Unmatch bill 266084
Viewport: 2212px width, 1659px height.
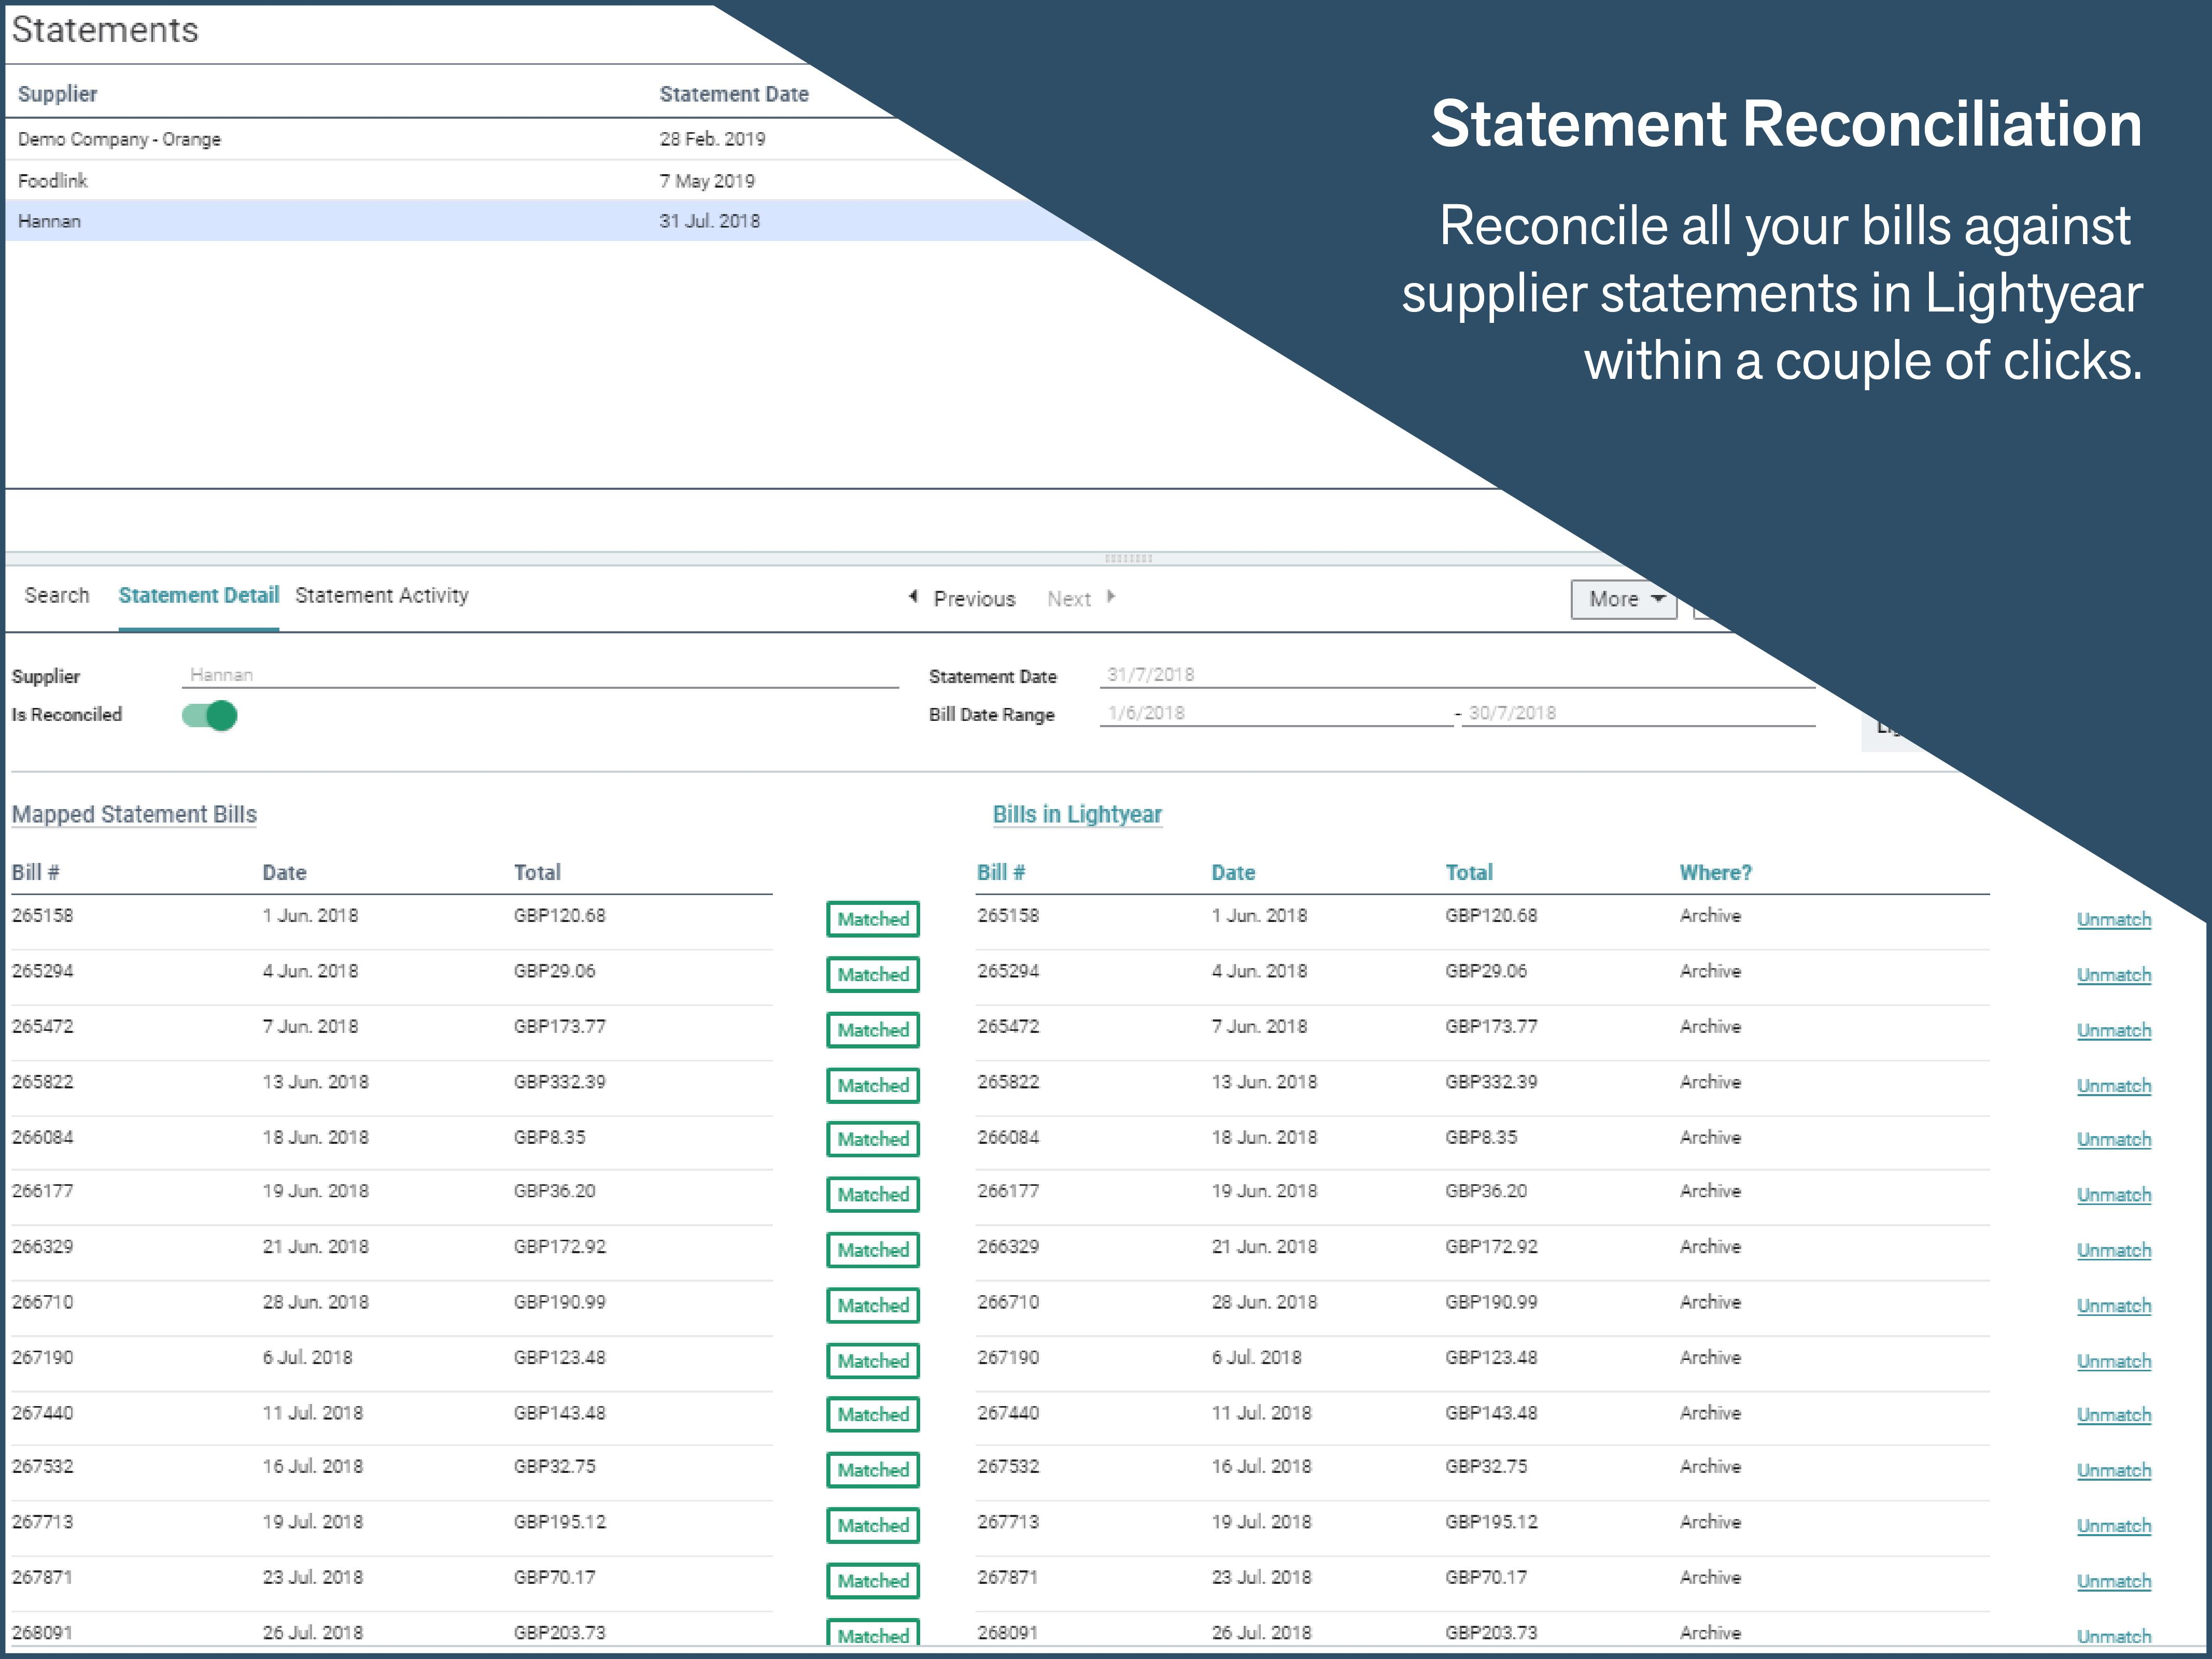[2113, 1140]
